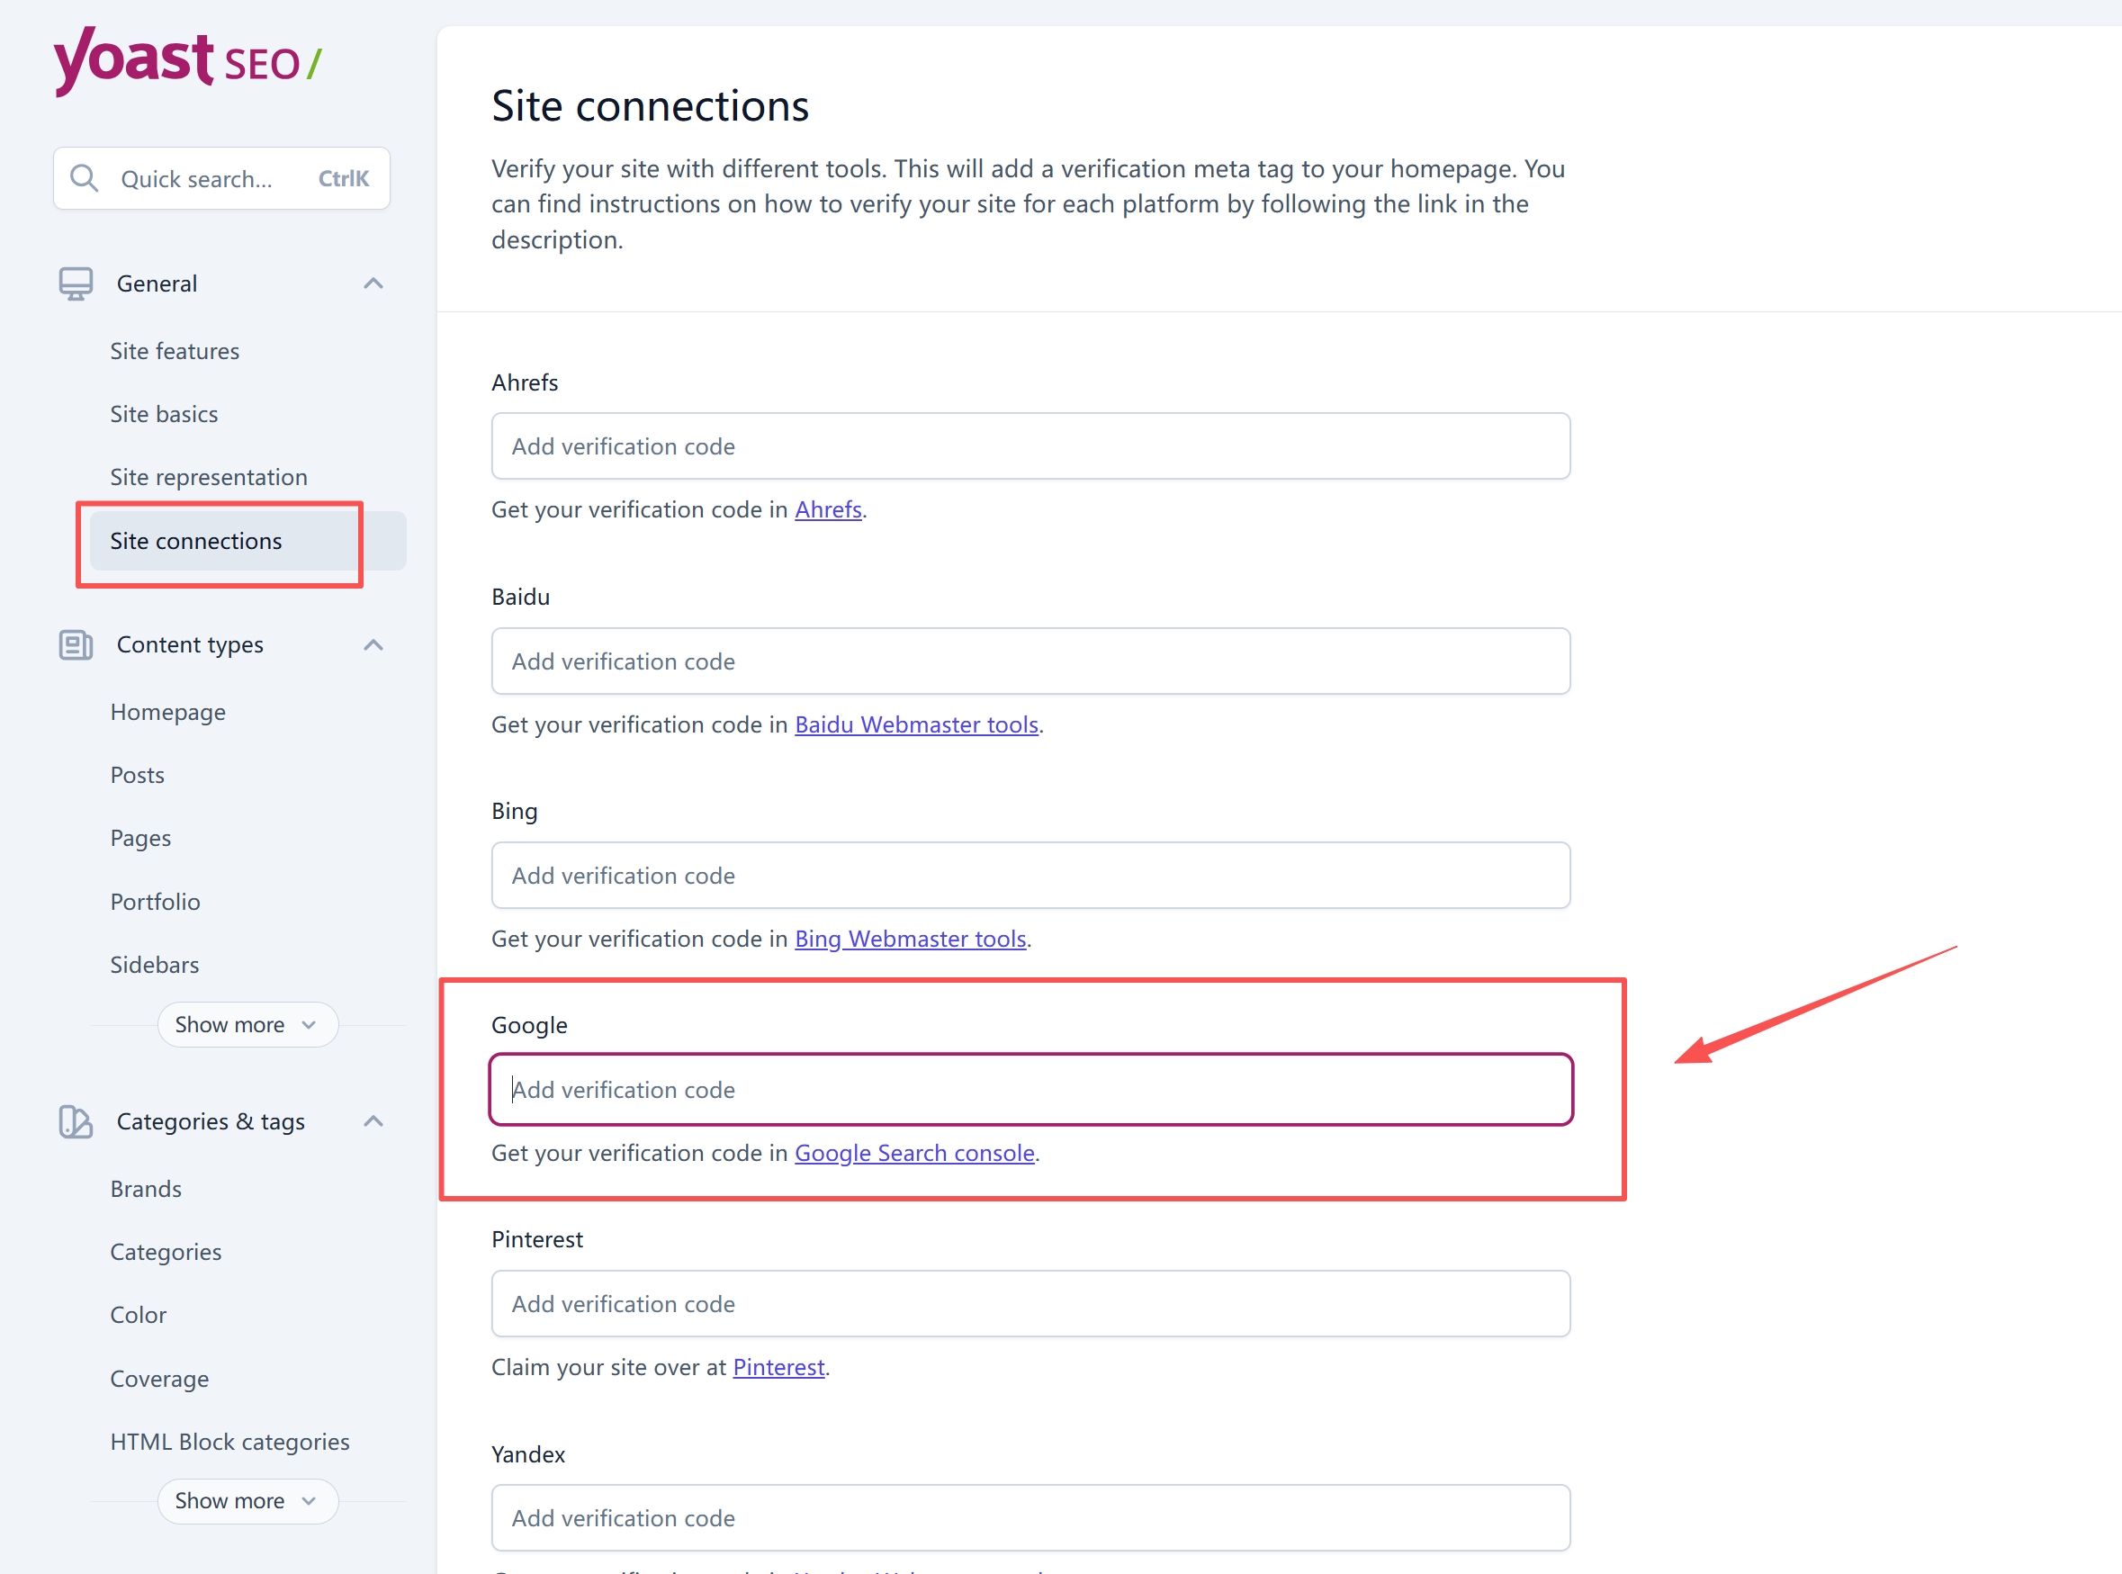Follow the Bing Webmaster tools link

coord(910,939)
